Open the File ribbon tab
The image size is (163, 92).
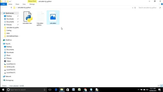click(x=4, y=4)
